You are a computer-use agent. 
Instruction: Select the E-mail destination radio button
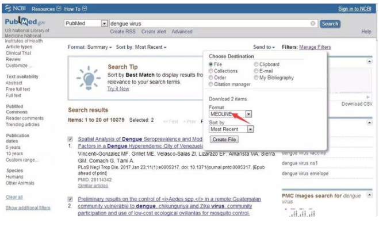[256, 71]
